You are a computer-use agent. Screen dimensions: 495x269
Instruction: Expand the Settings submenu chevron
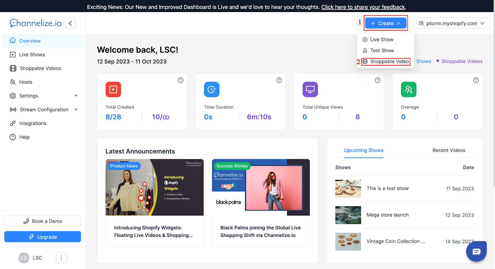pos(76,96)
